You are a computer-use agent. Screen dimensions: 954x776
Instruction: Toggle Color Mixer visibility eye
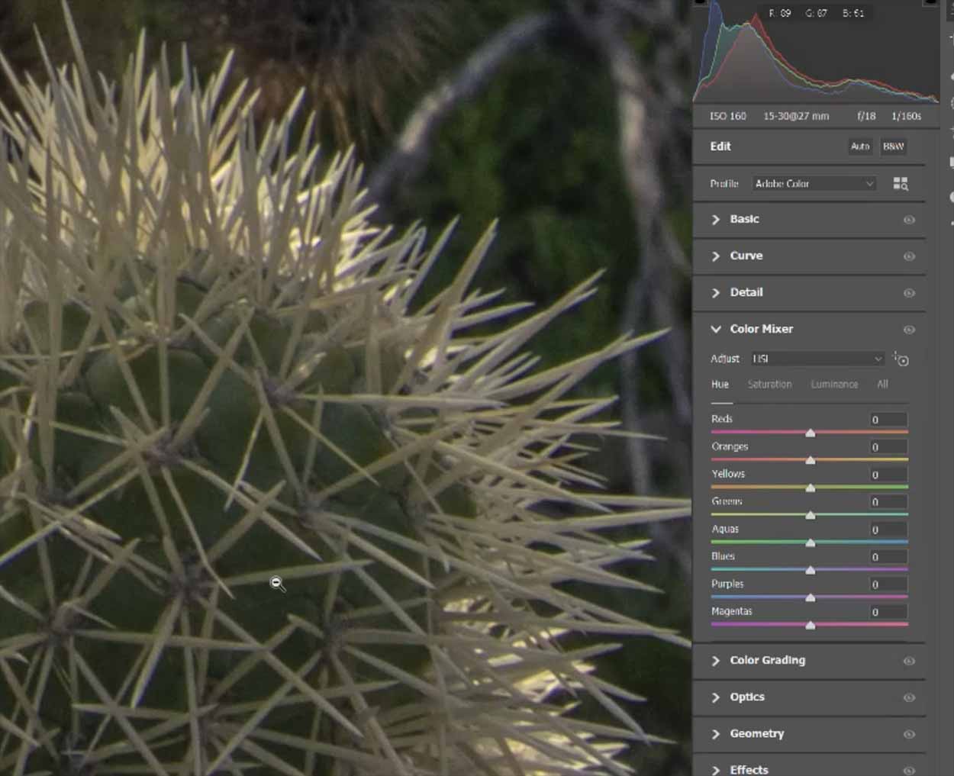909,330
